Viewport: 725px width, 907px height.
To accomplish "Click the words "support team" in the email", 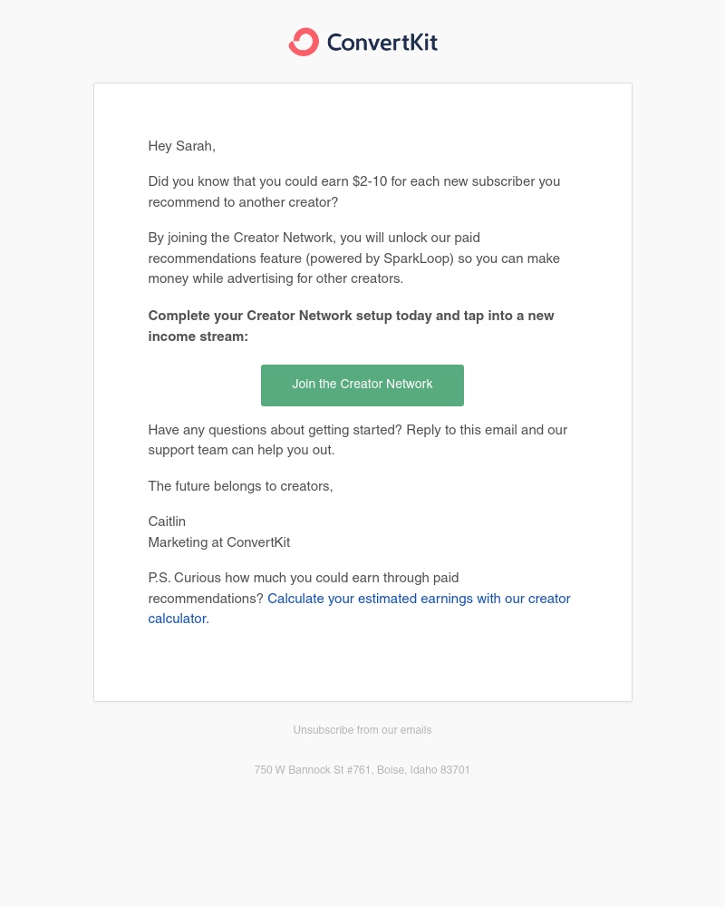I will (x=182, y=450).
